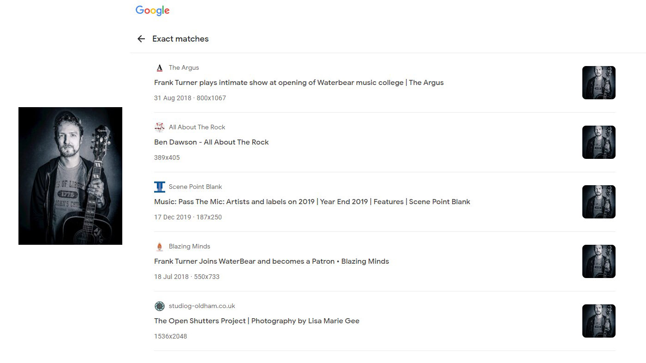This screenshot has width=646, height=363.
Task: Click the thumbnail for Scene Point Blank result
Action: click(598, 202)
